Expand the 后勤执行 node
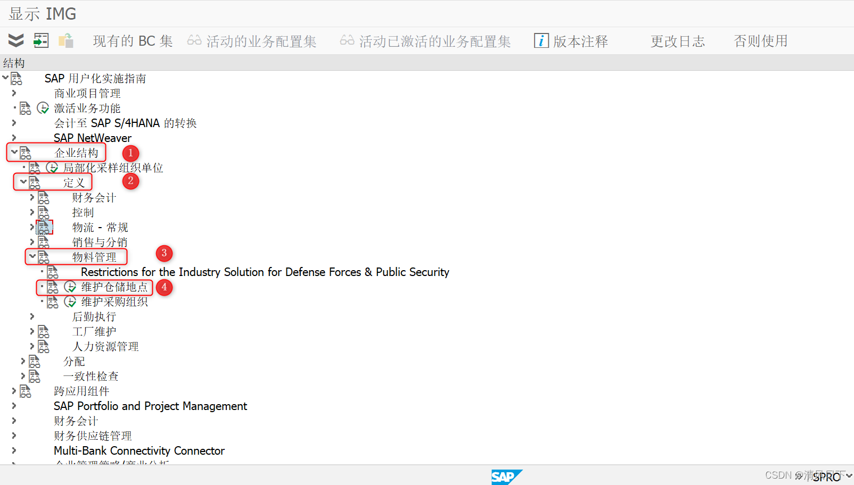This screenshot has width=854, height=485. click(x=32, y=316)
